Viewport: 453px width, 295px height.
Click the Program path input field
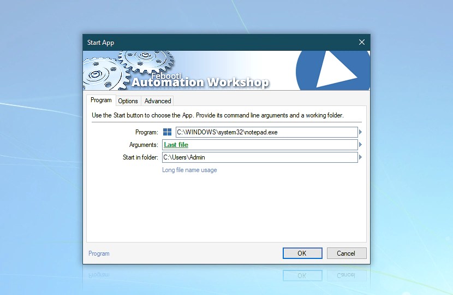[x=267, y=132]
